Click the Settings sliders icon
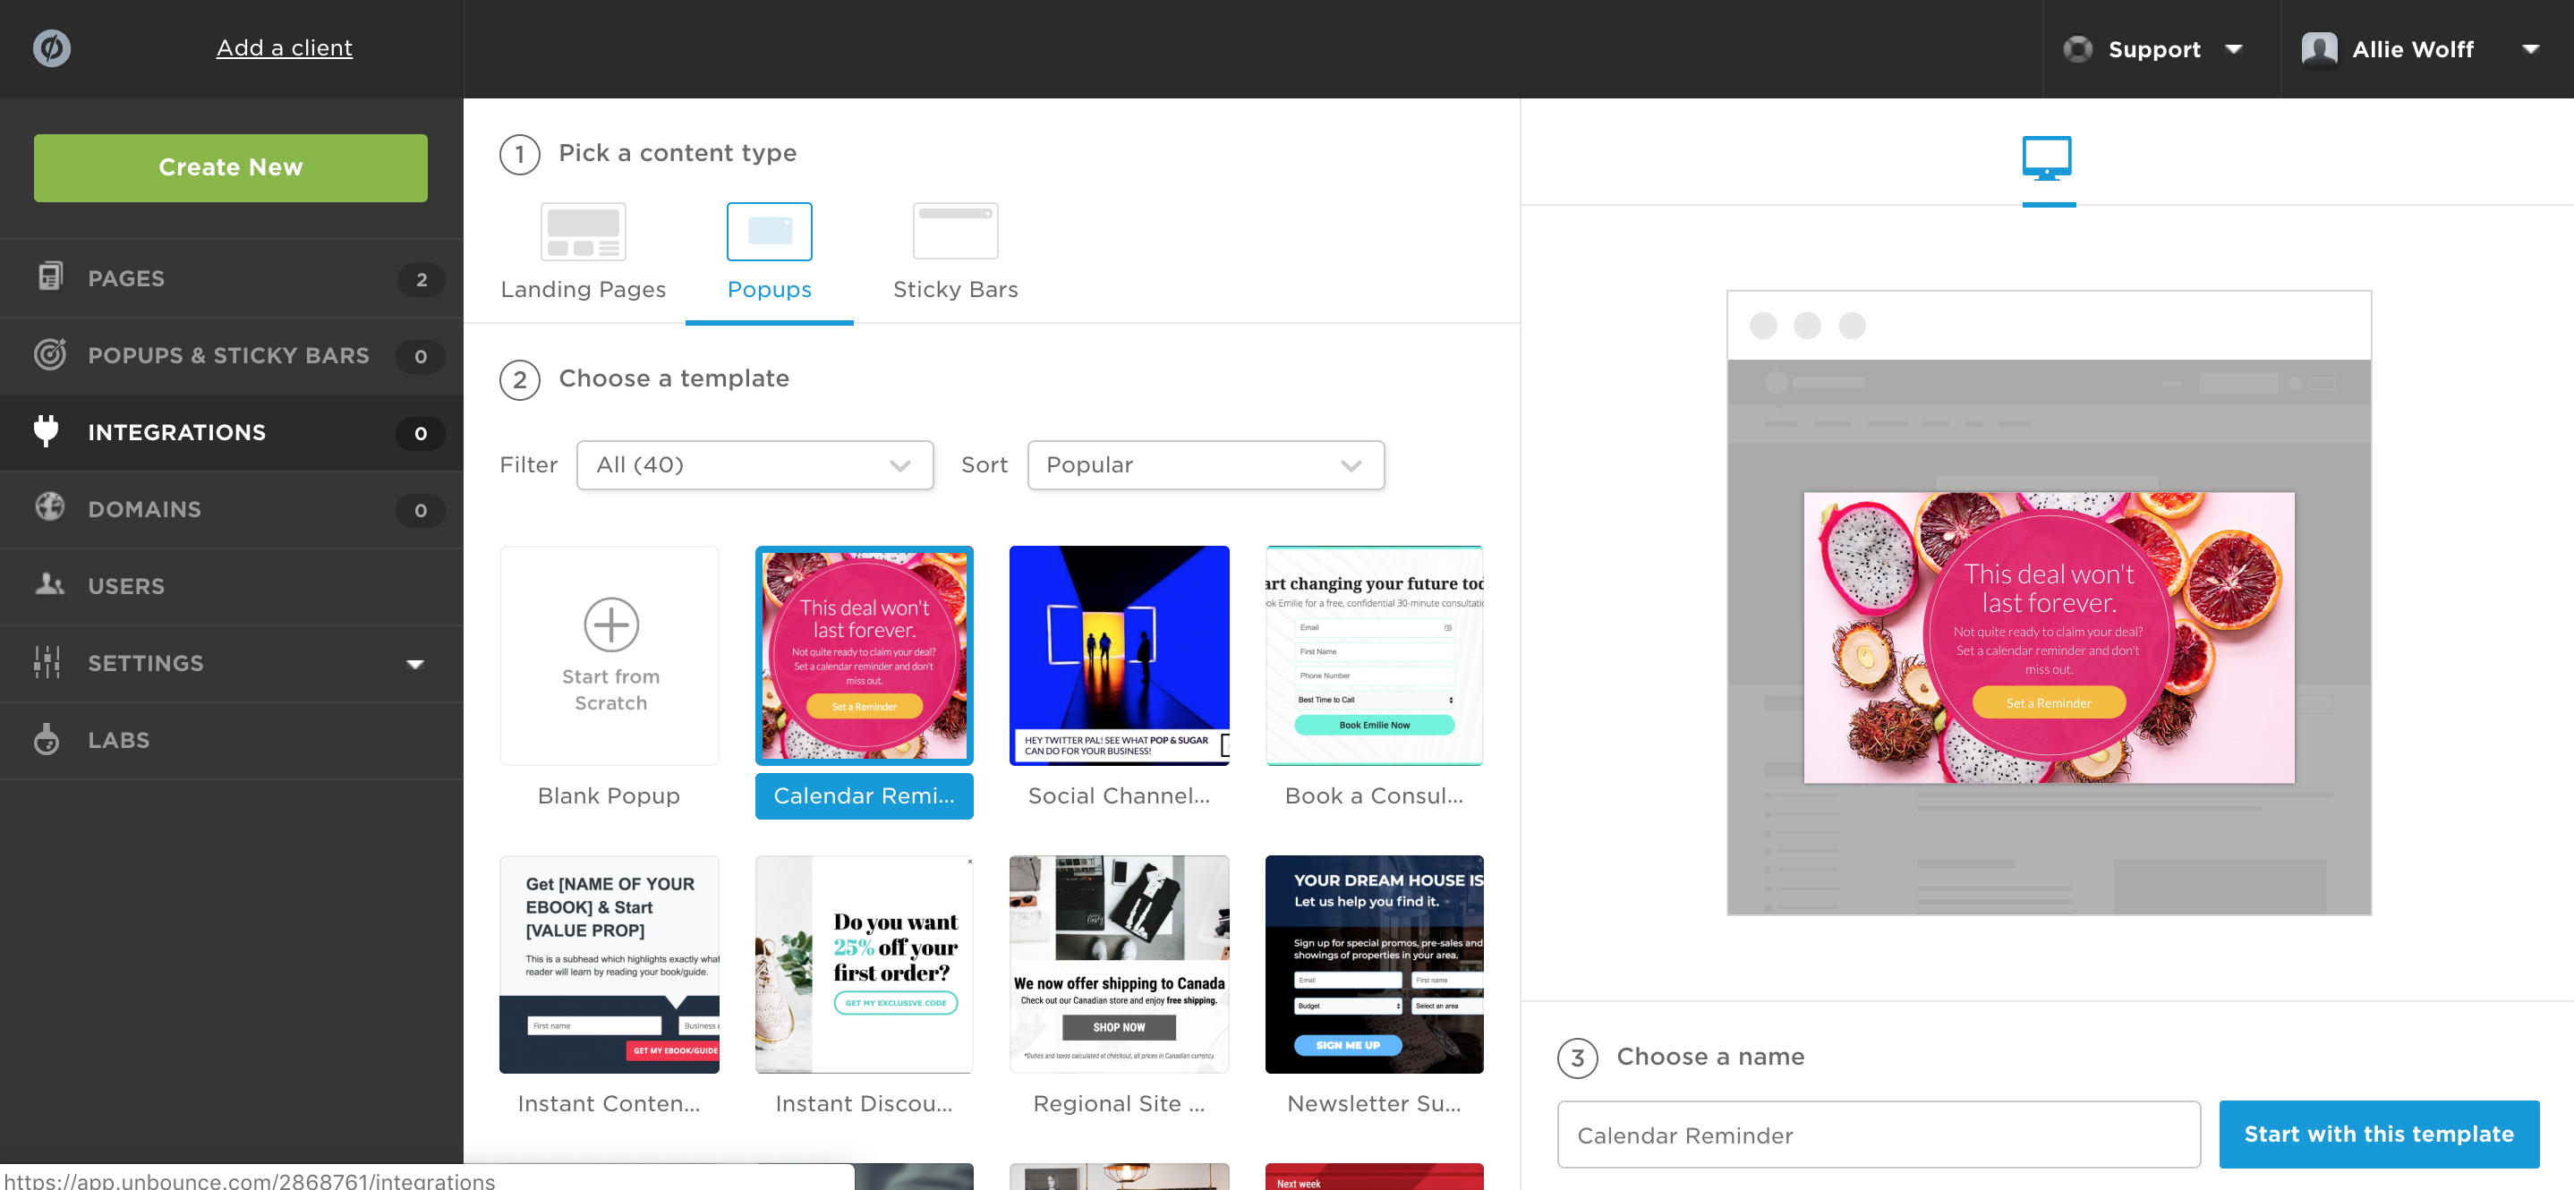2574x1190 pixels. coord(47,661)
